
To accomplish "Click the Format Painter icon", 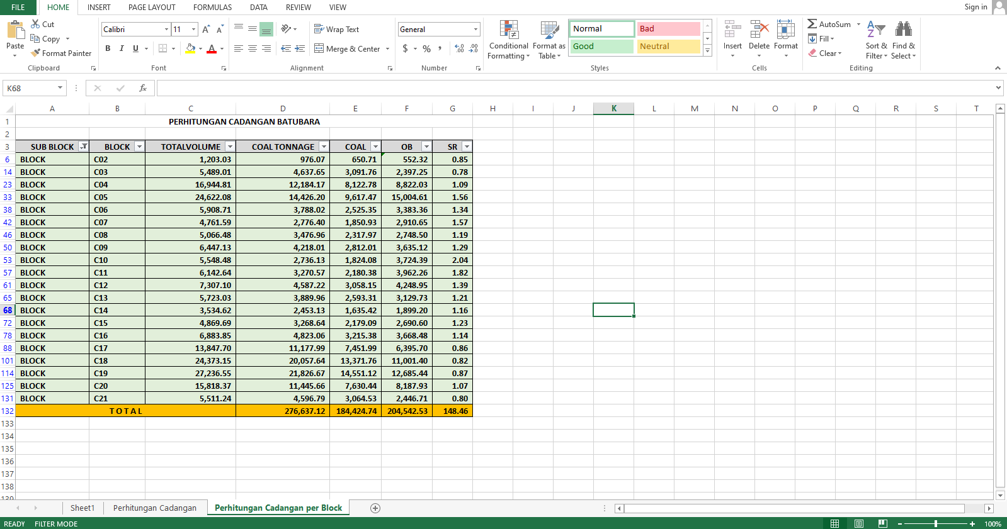I will (x=36, y=53).
